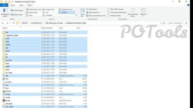Sort by Date modified column header
Viewport: 193px width, 108px height.
click(x=47, y=28)
